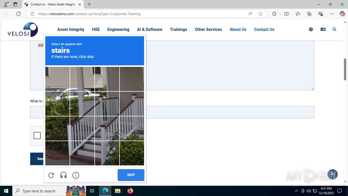Open Browser essentials heart icon
Image resolution: width=348 pixels, height=196 pixels.
(x=320, y=14)
